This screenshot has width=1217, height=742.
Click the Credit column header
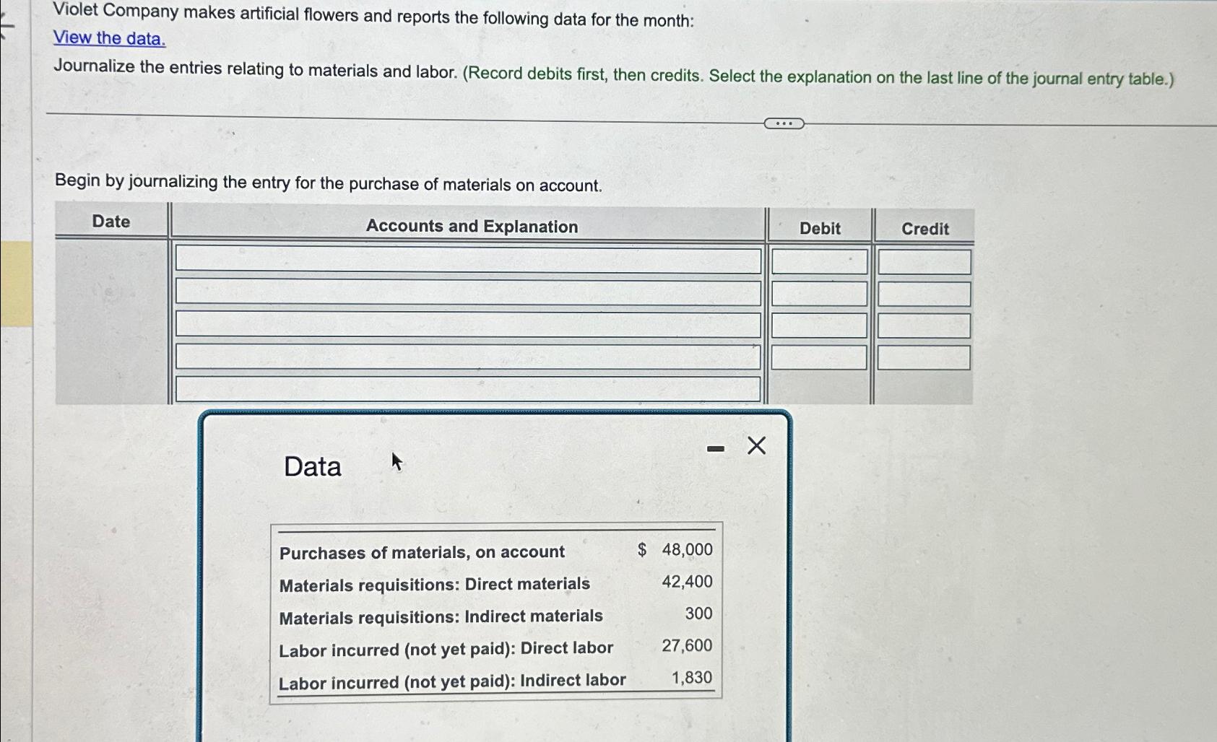[925, 229]
